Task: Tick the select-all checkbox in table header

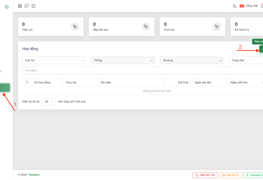Action: (x=27, y=82)
